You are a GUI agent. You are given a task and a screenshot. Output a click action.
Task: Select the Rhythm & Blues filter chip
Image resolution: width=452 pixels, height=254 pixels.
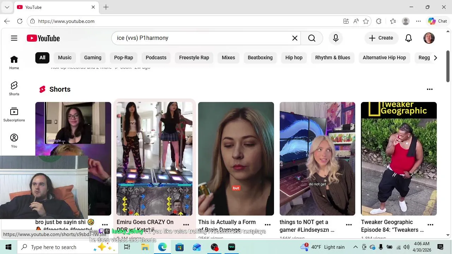pos(333,58)
